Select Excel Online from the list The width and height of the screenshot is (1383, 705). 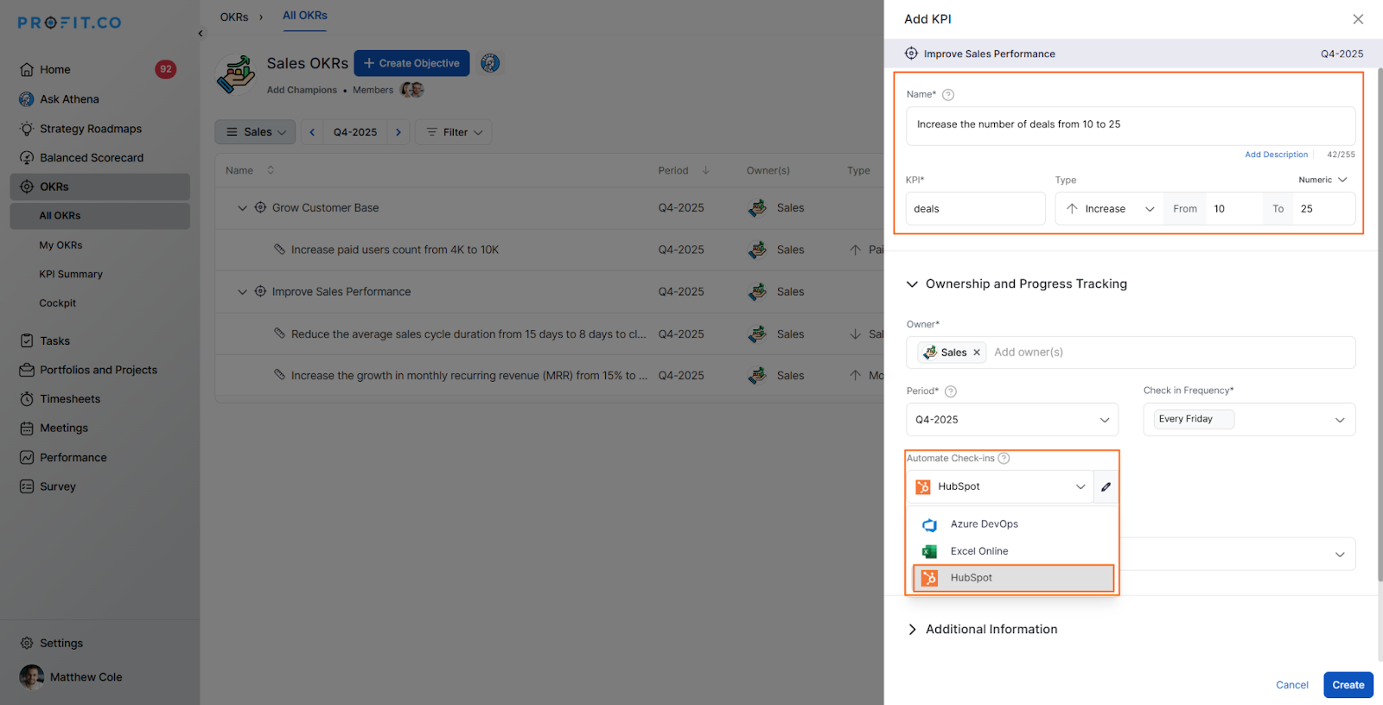tap(1013, 551)
